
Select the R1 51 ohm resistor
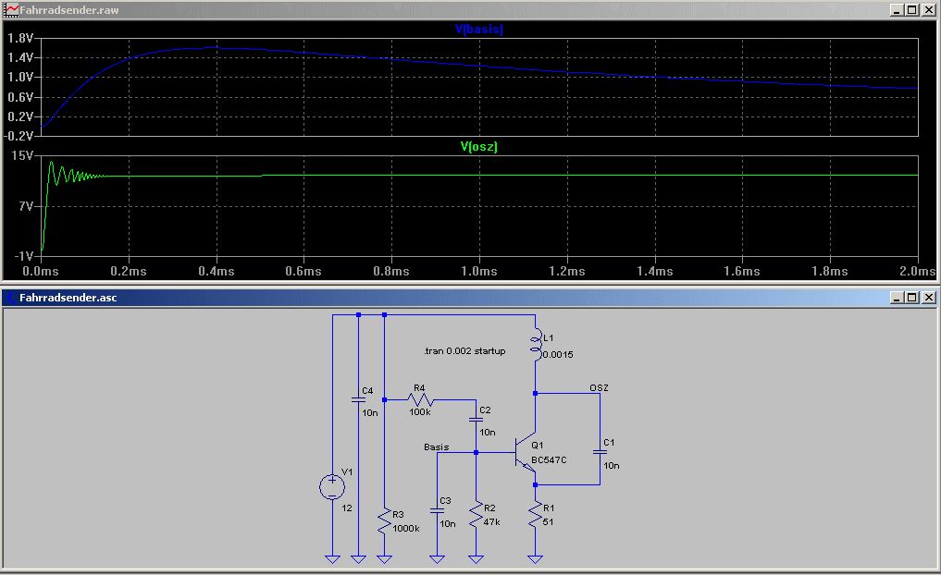click(535, 515)
